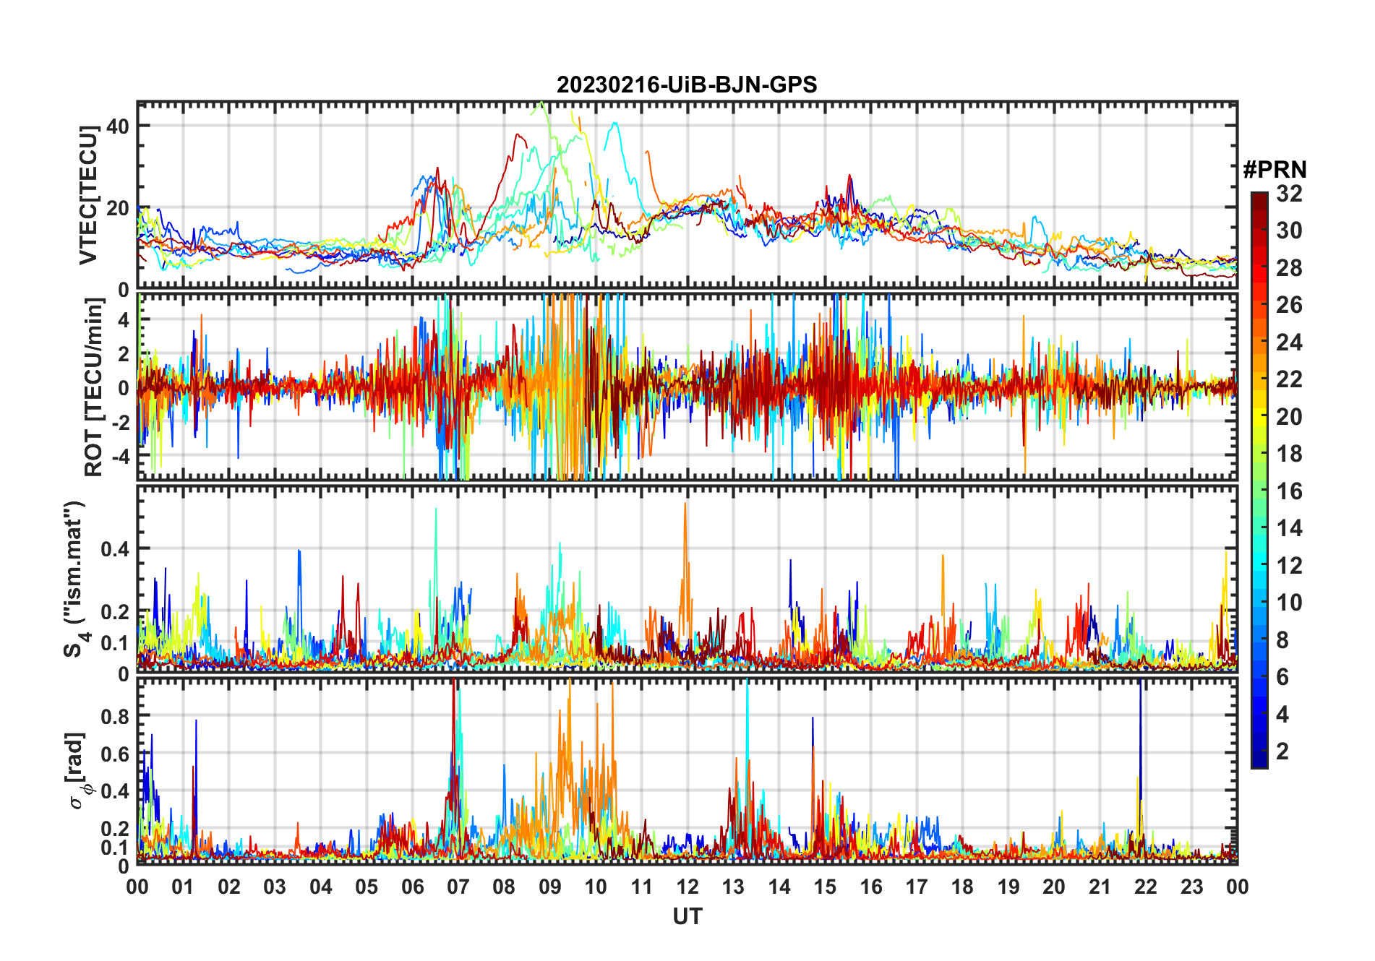Click UT axis tick label 09
The image size is (1375, 961).
550,887
